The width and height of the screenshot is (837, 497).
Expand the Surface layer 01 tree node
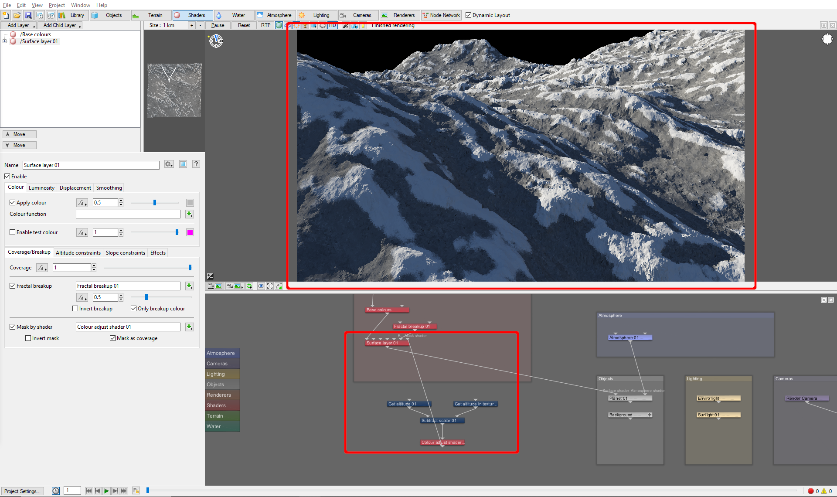(5, 41)
